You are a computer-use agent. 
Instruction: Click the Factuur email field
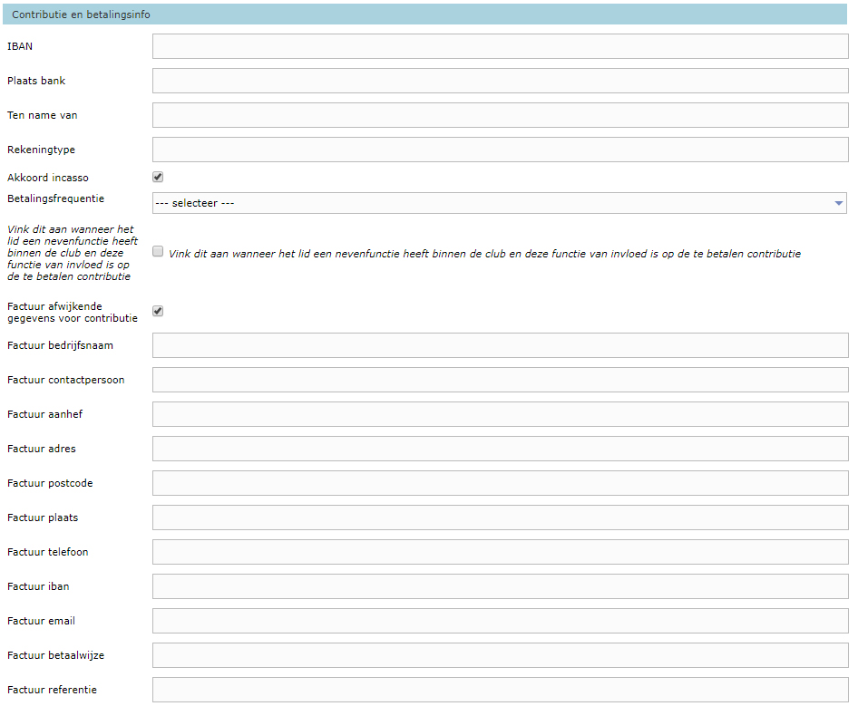click(x=500, y=621)
